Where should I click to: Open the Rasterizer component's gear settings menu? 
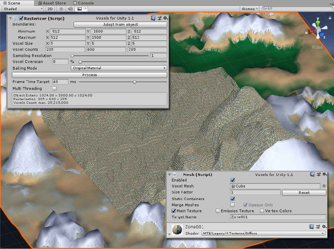click(x=165, y=18)
